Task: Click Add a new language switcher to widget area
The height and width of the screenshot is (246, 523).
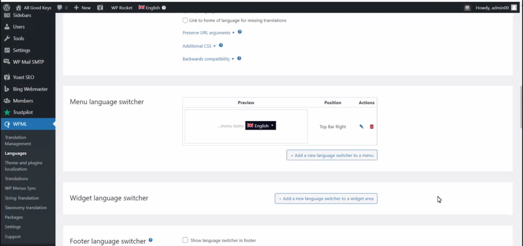Action: click(326, 198)
